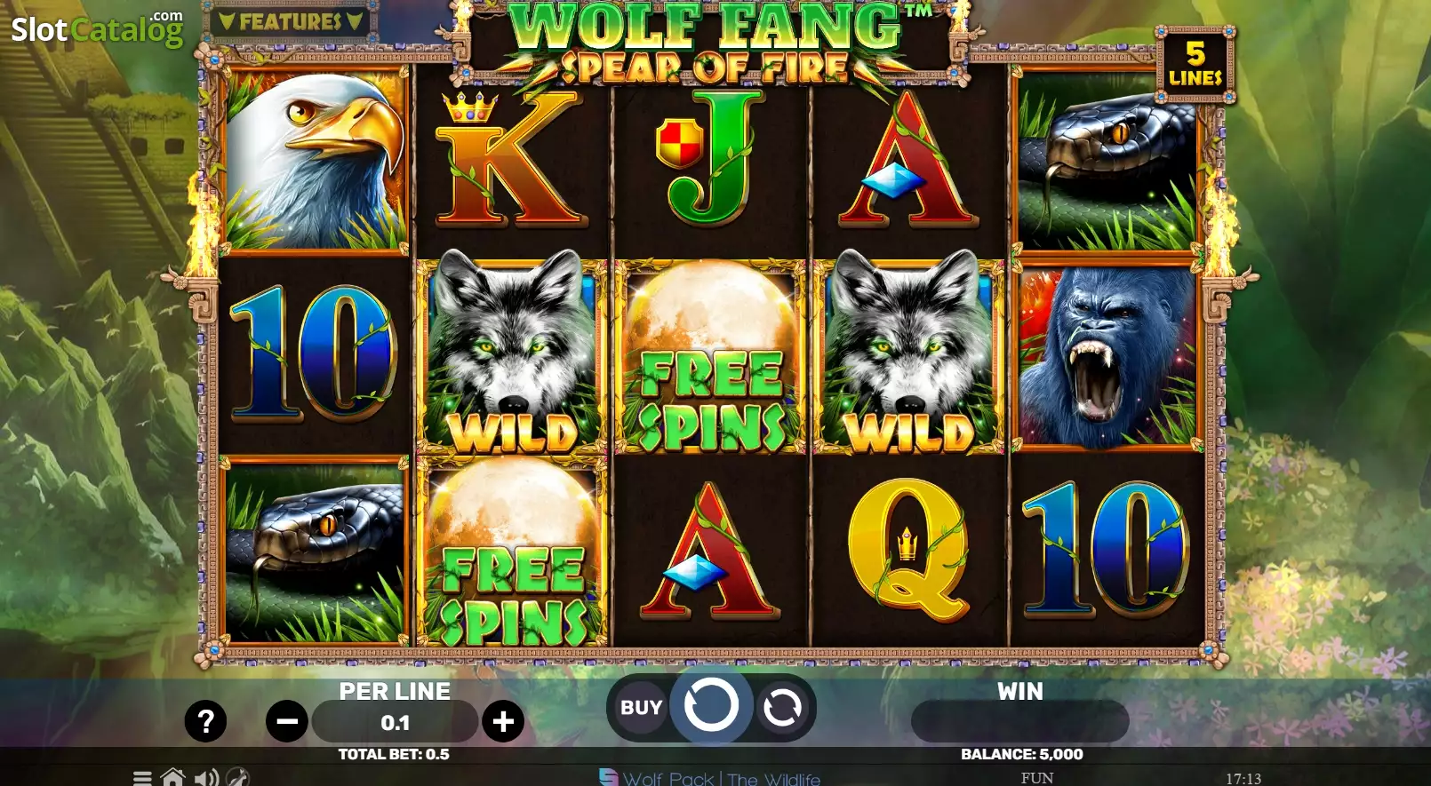Select the center Free Spins moon symbol
Screen dimensions: 1431x786
coord(710,357)
